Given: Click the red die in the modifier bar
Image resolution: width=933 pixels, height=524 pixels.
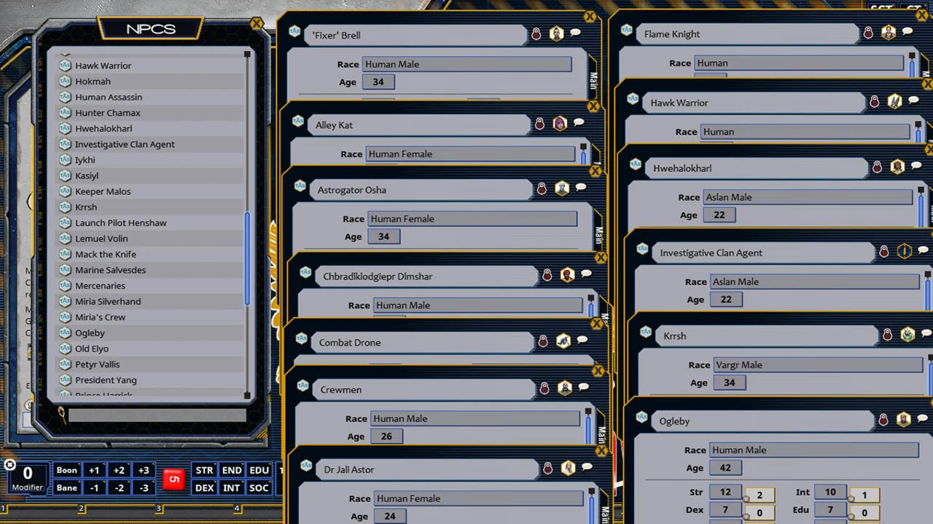Looking at the screenshot, I should 173,480.
